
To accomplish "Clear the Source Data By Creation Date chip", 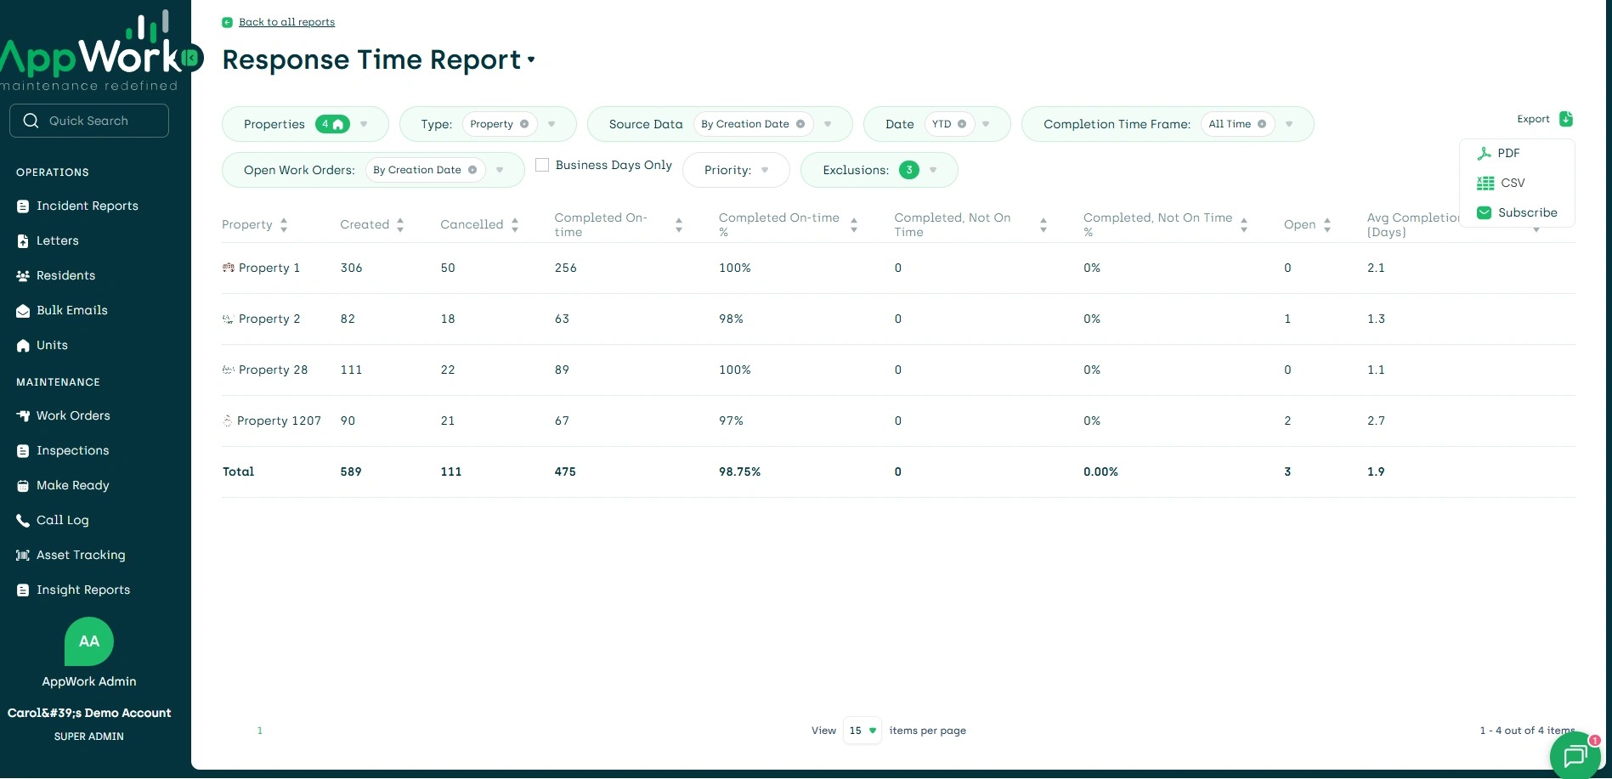I will tap(800, 124).
